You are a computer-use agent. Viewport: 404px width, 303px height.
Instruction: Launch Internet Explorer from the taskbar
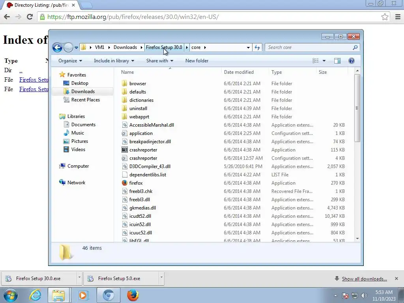tap(35, 295)
